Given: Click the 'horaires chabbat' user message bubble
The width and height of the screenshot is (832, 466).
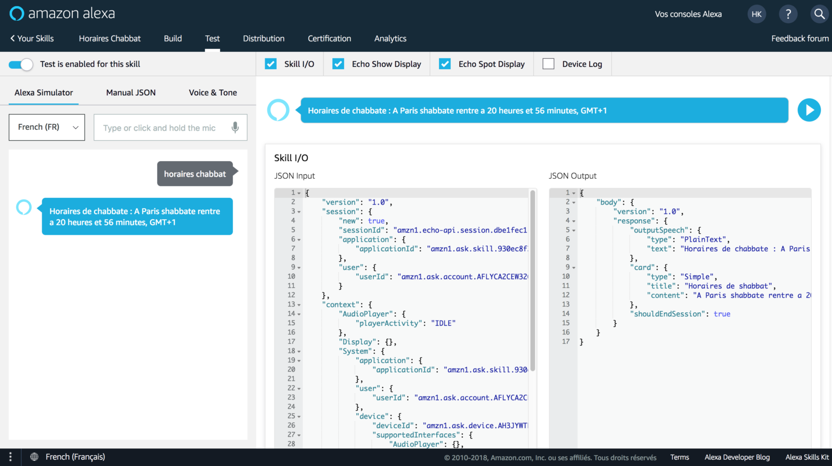Looking at the screenshot, I should (x=195, y=174).
